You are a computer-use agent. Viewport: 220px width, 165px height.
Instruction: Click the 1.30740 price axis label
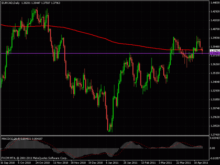(215, 108)
